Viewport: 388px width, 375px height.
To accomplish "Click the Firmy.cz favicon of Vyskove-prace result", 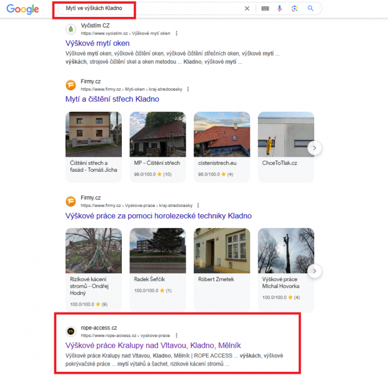I will point(71,201).
